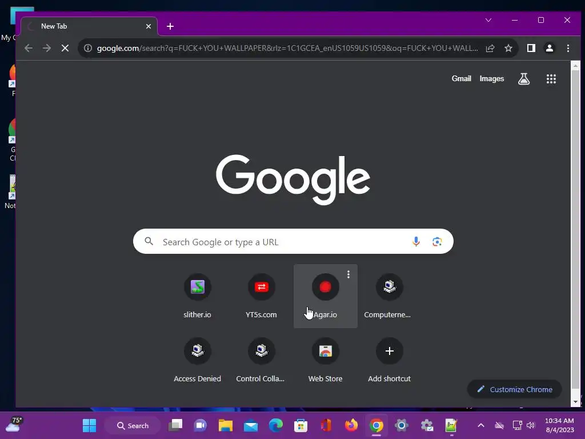Open Google Images link

click(x=491, y=78)
